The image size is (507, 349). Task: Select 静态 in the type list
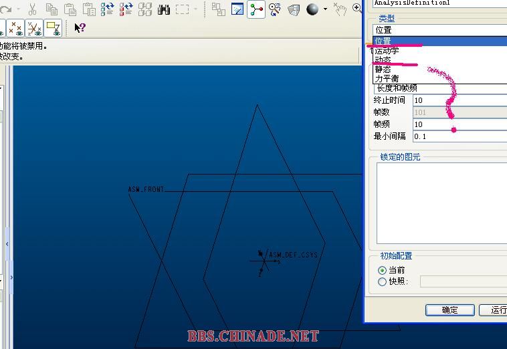tap(439, 69)
